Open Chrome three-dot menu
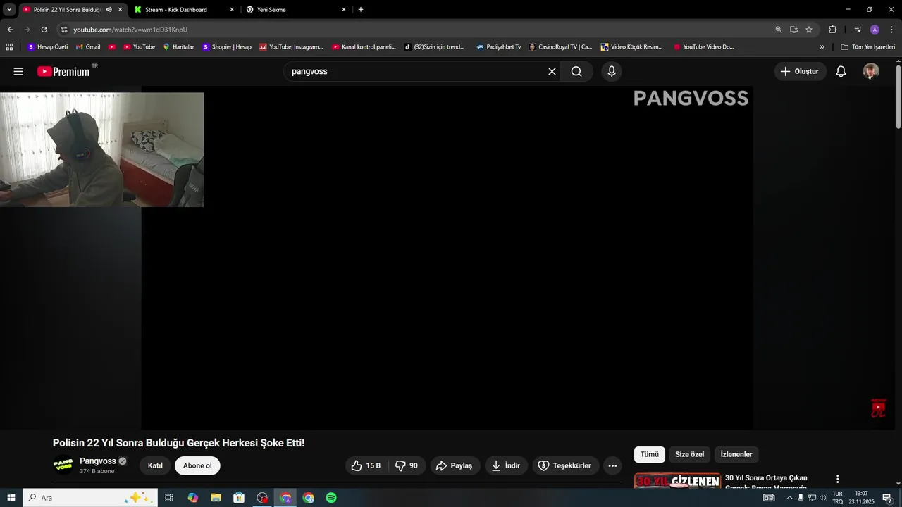Viewport: 902px width, 507px height. (x=892, y=30)
